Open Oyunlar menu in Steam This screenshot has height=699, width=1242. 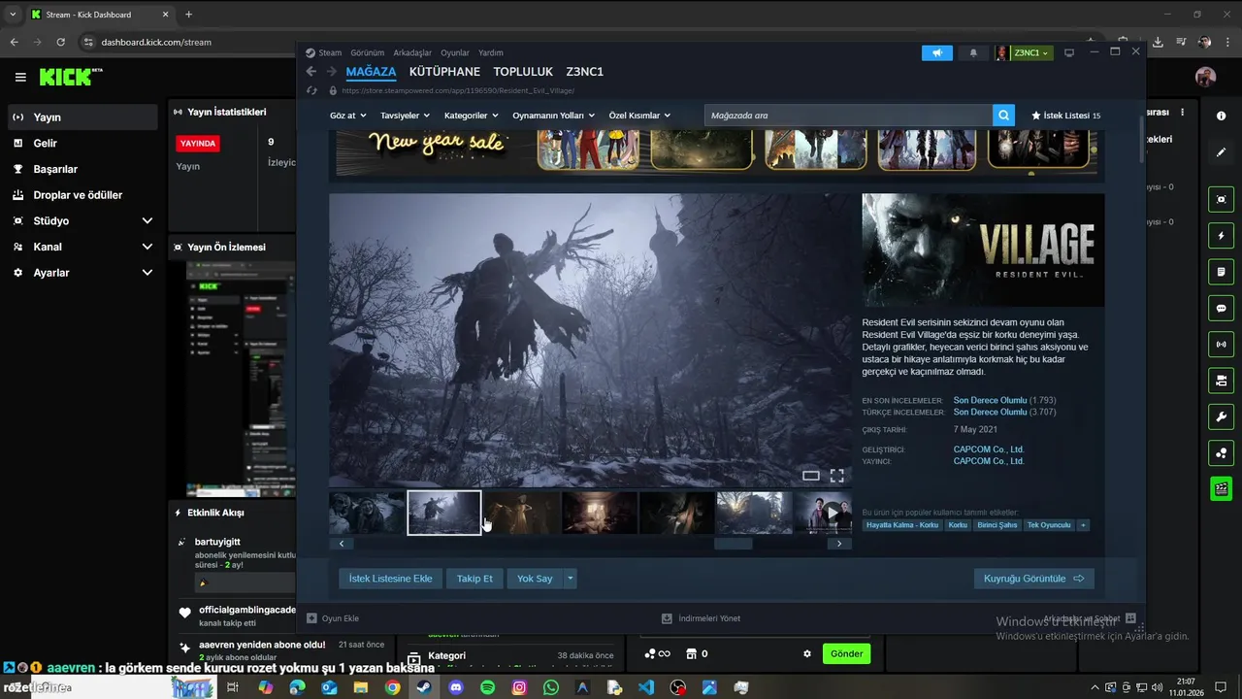(x=455, y=52)
